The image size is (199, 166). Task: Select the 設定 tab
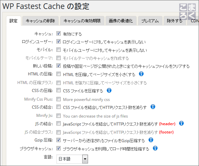pyautogui.click(x=14, y=21)
